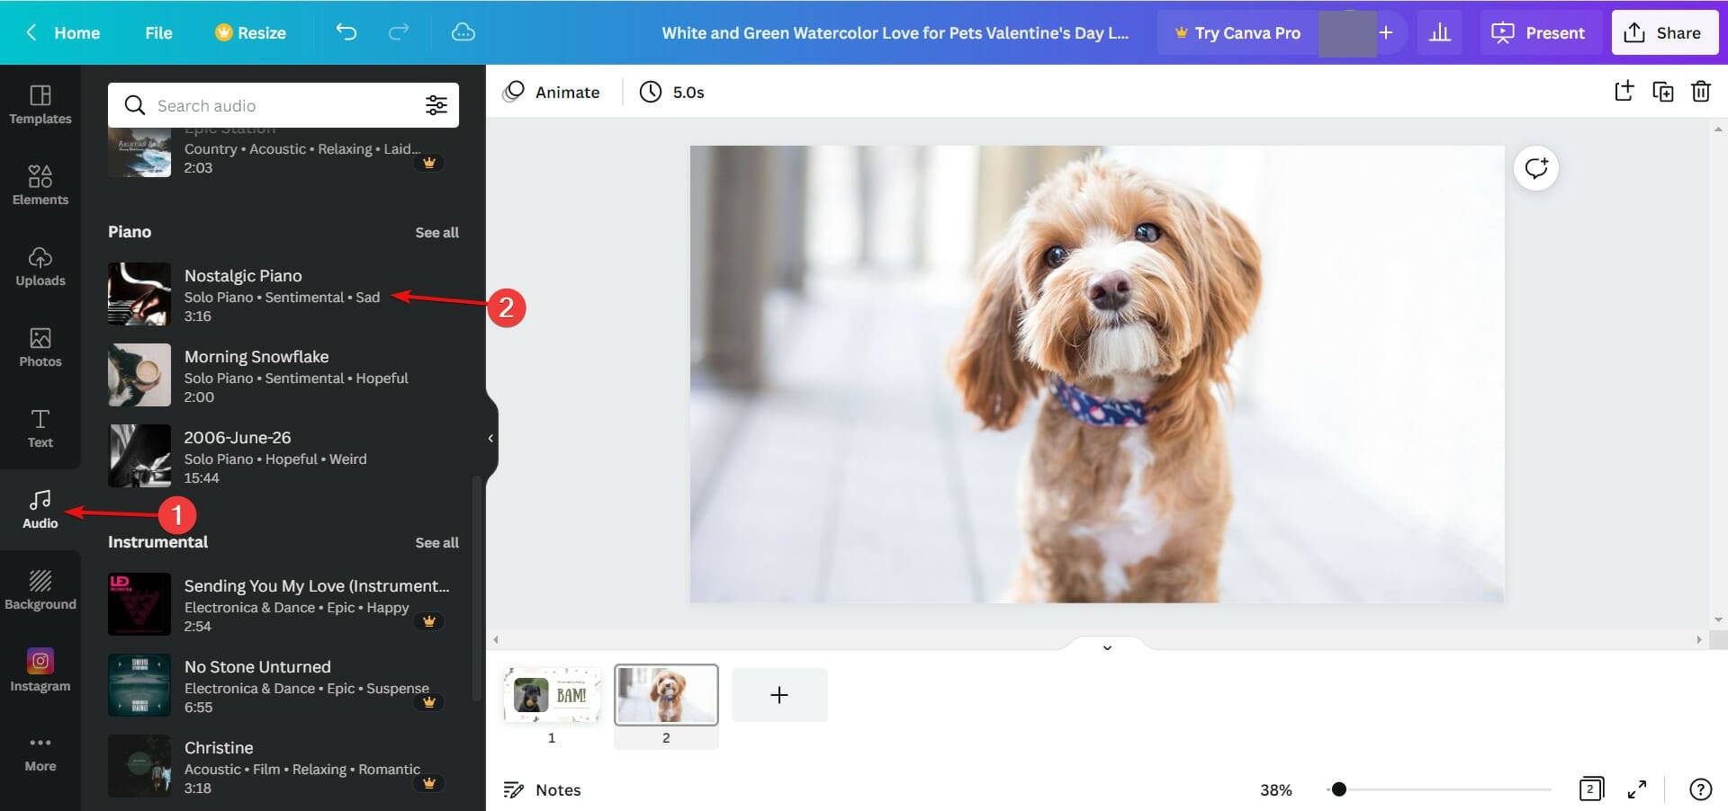Delete the current page
The width and height of the screenshot is (1728, 811).
point(1701,91)
